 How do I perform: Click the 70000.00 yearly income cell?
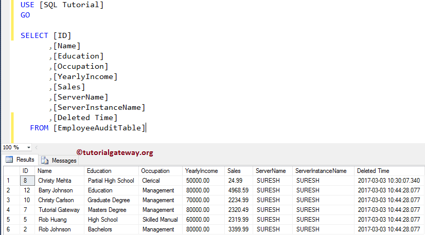(204, 200)
